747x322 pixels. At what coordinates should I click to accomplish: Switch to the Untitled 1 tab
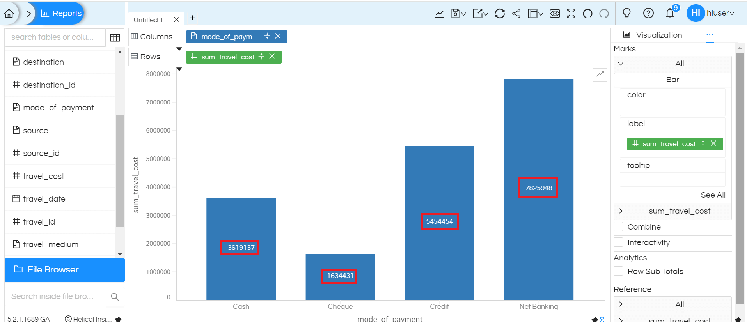148,19
